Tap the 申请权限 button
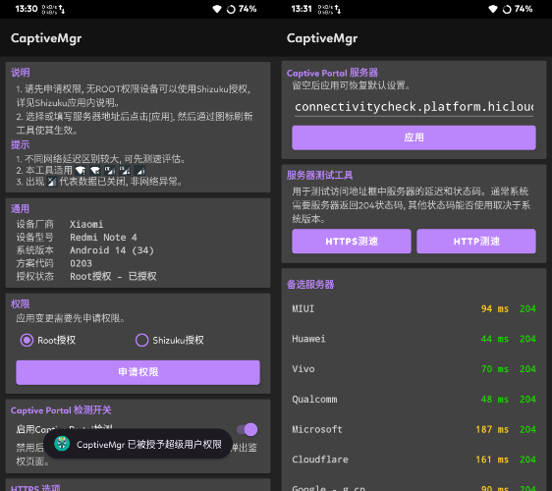The image size is (552, 491). pos(138,372)
